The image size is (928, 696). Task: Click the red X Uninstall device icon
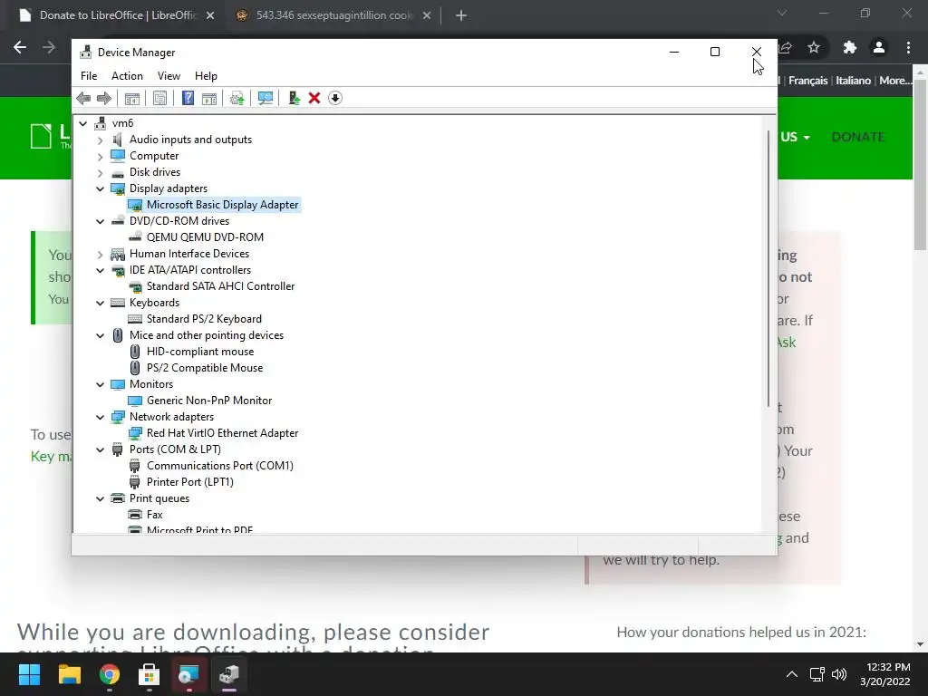point(314,98)
